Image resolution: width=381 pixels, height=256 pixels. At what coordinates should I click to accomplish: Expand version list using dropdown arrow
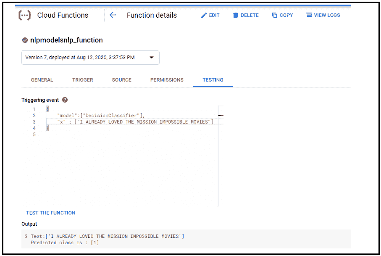[152, 58]
